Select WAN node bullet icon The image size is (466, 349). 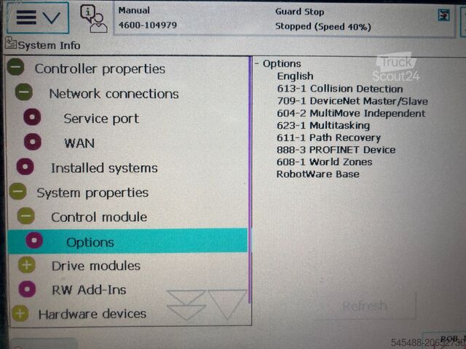(x=33, y=142)
